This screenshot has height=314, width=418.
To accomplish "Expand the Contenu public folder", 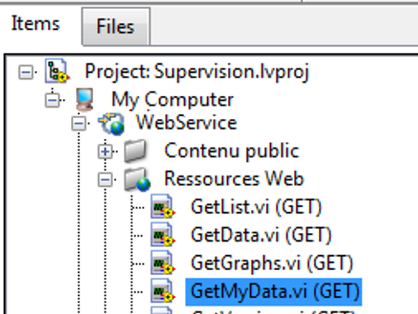I will 105,152.
